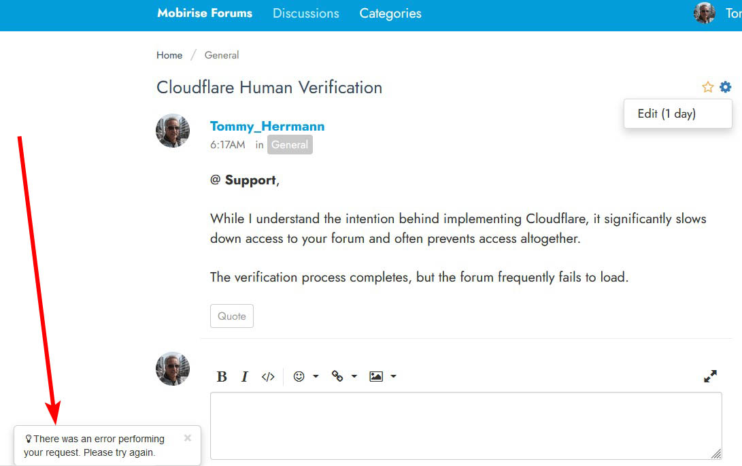The image size is (742, 466).
Task: Click into the reply text area
Action: tap(466, 425)
